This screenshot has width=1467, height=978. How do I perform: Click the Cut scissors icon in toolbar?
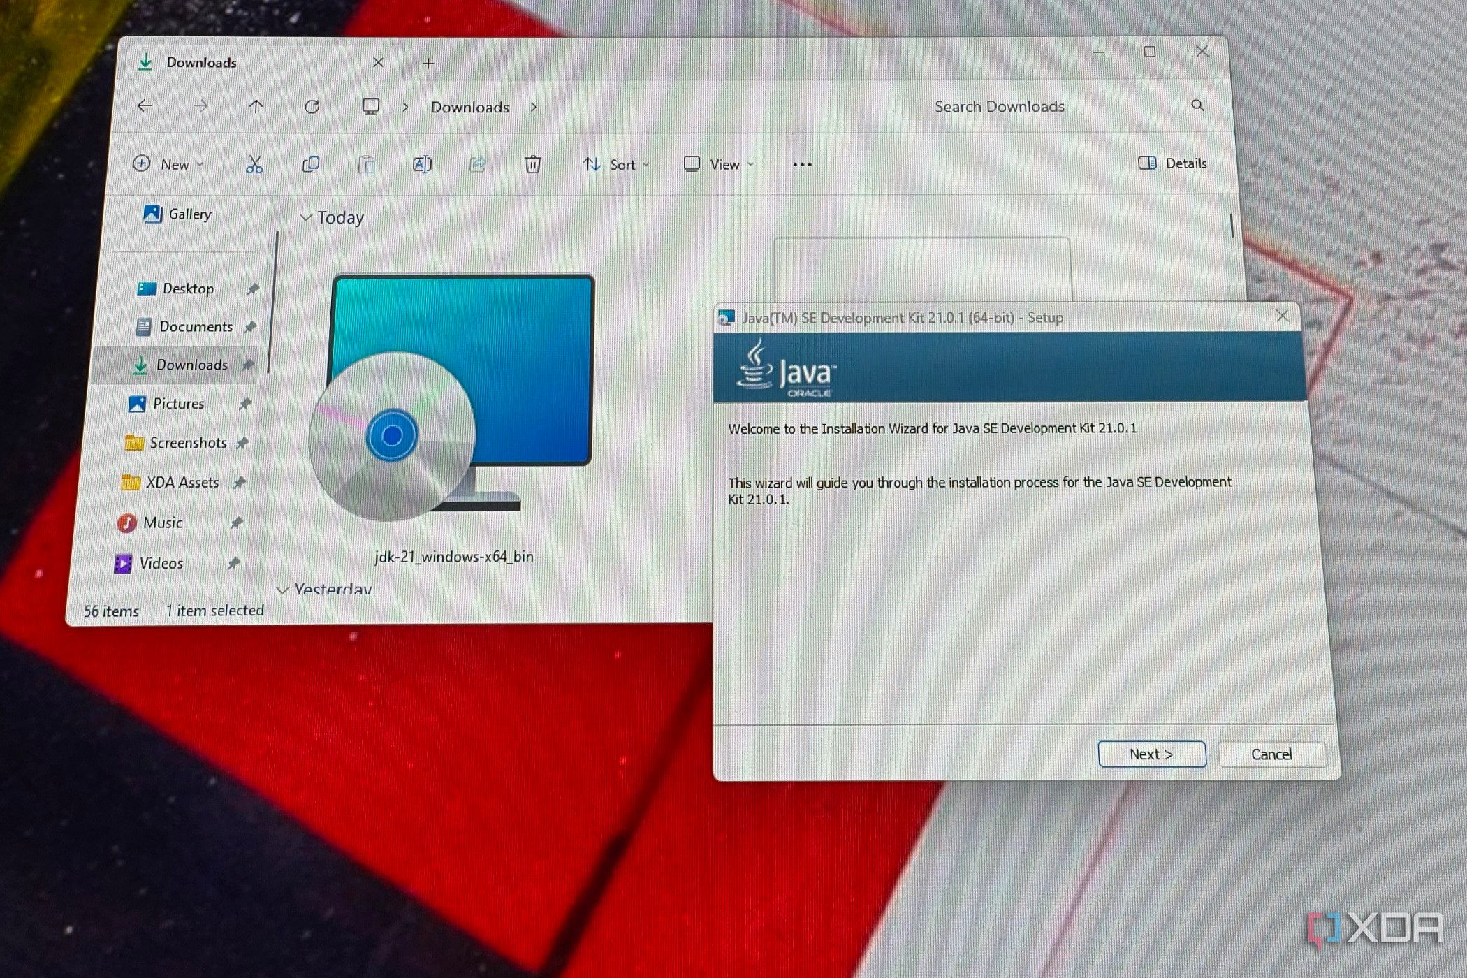[254, 165]
